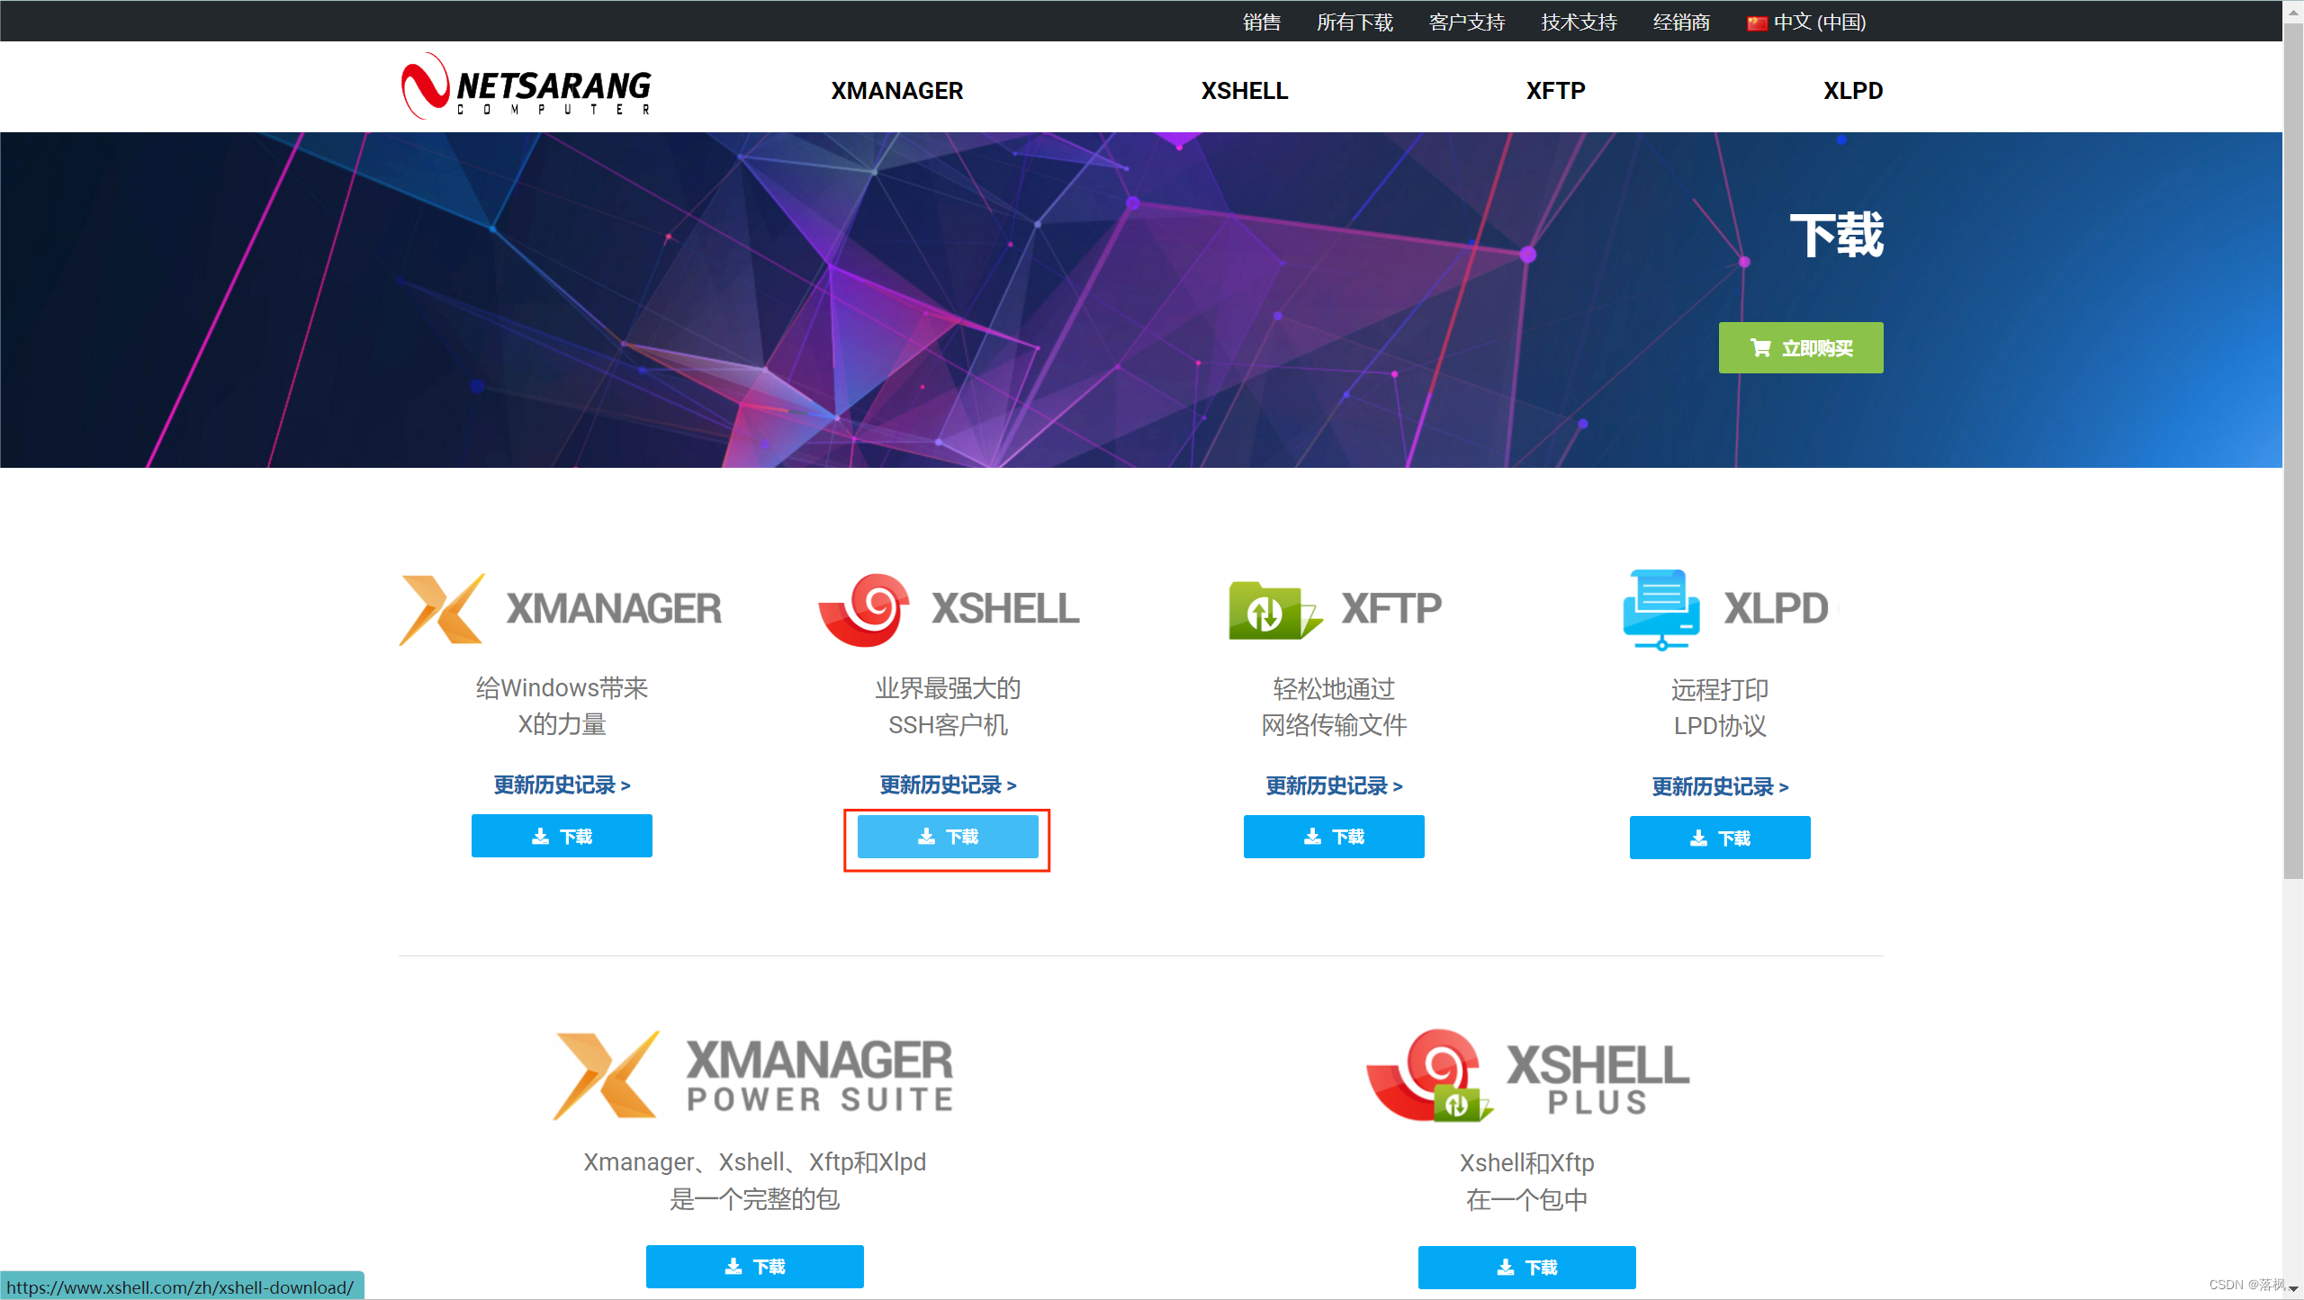Click the shopping cart icon on 立即购买

(x=1760, y=347)
